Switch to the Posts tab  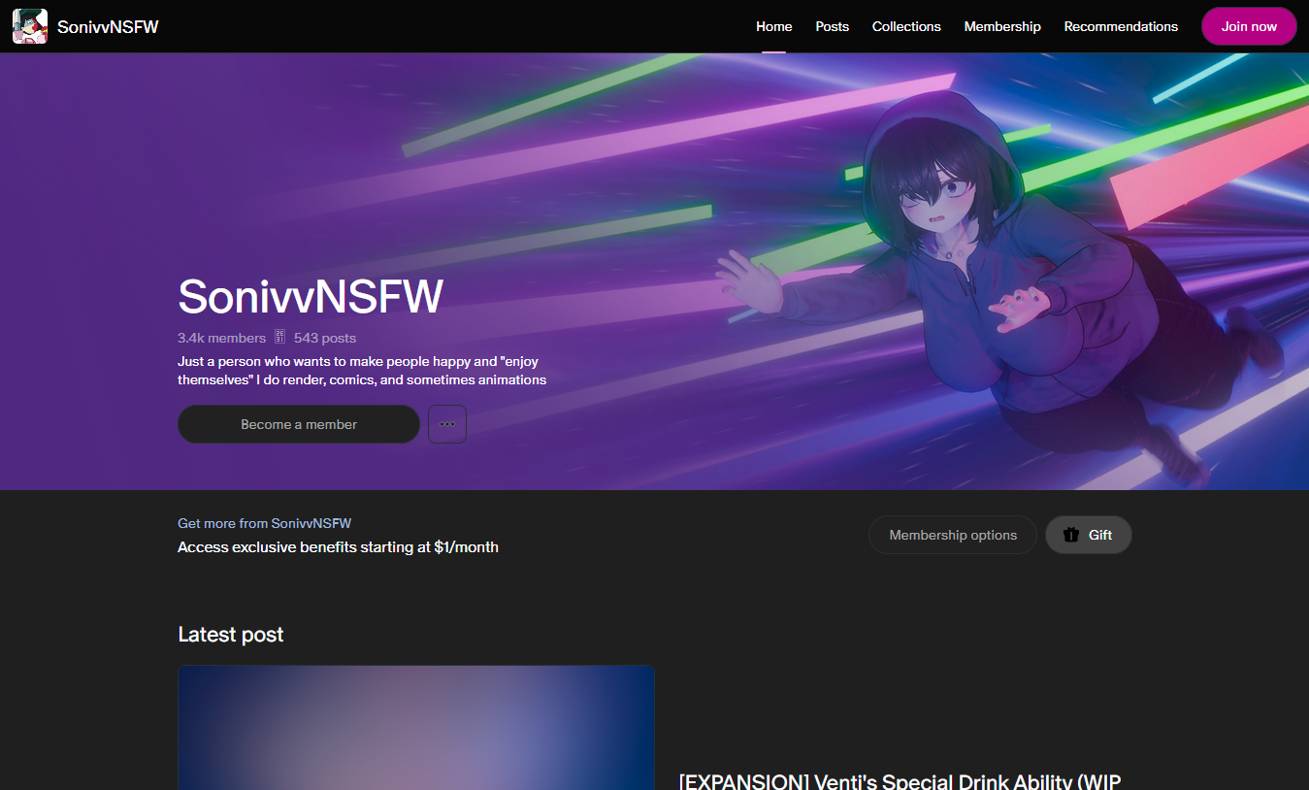833,26
